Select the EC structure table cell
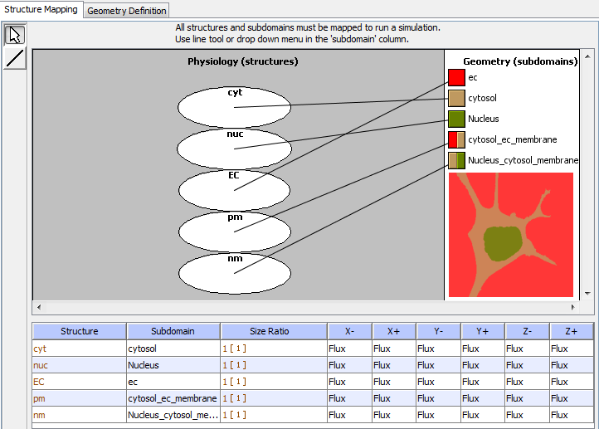Viewport: 599px width, 429px height. tap(80, 382)
